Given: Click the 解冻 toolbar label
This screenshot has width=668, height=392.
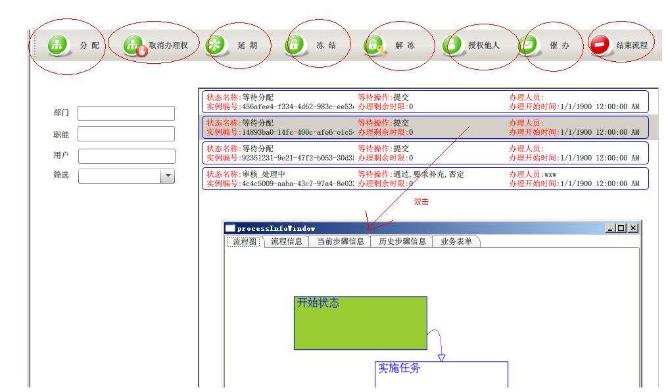Looking at the screenshot, I should point(405,45).
